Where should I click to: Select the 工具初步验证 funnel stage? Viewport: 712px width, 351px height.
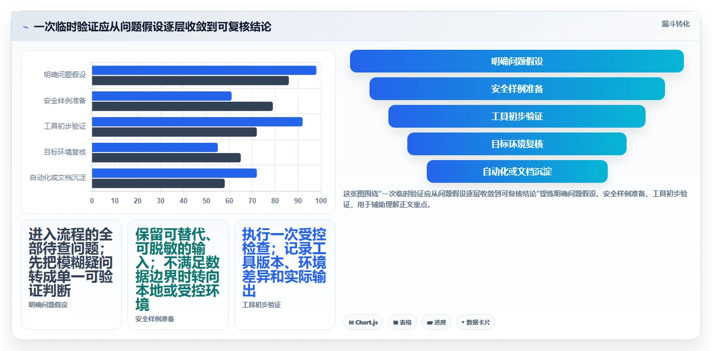tap(517, 116)
